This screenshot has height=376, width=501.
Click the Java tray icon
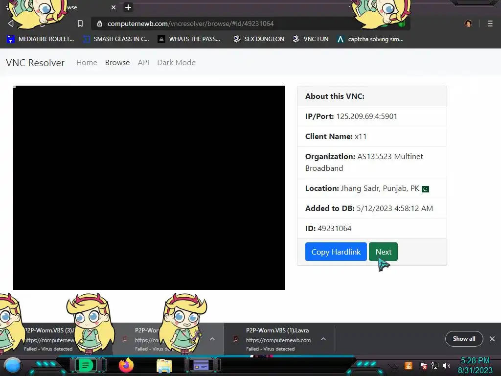tap(409, 365)
